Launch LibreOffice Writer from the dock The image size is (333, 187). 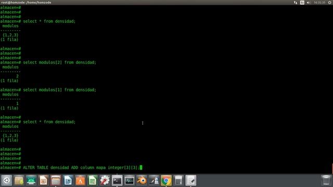[68, 180]
